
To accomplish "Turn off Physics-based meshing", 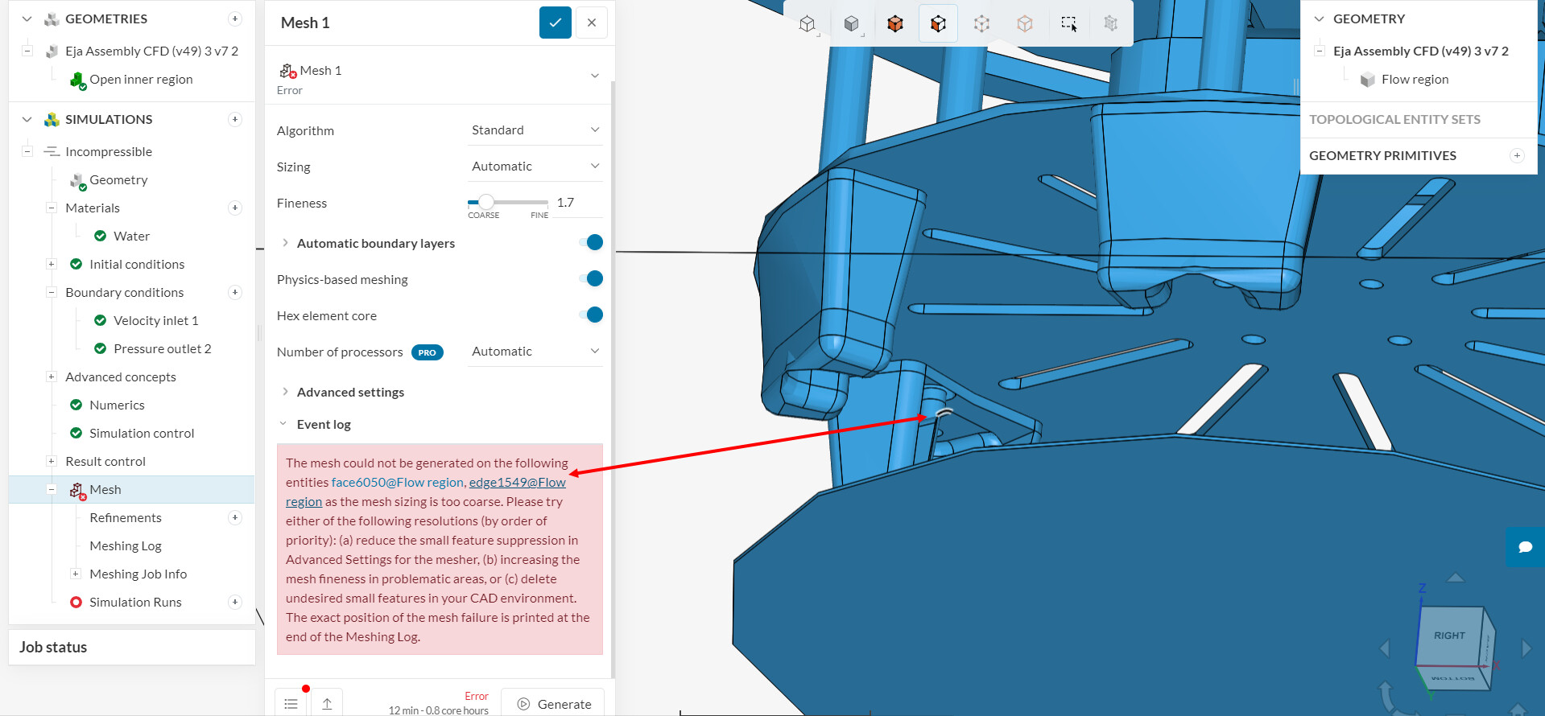I will 591,279.
